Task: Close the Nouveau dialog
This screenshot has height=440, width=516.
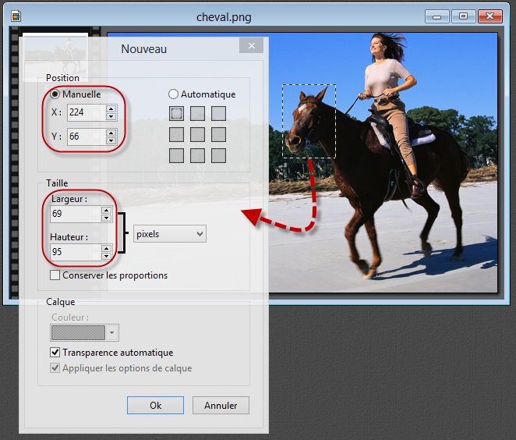Action: (x=252, y=45)
